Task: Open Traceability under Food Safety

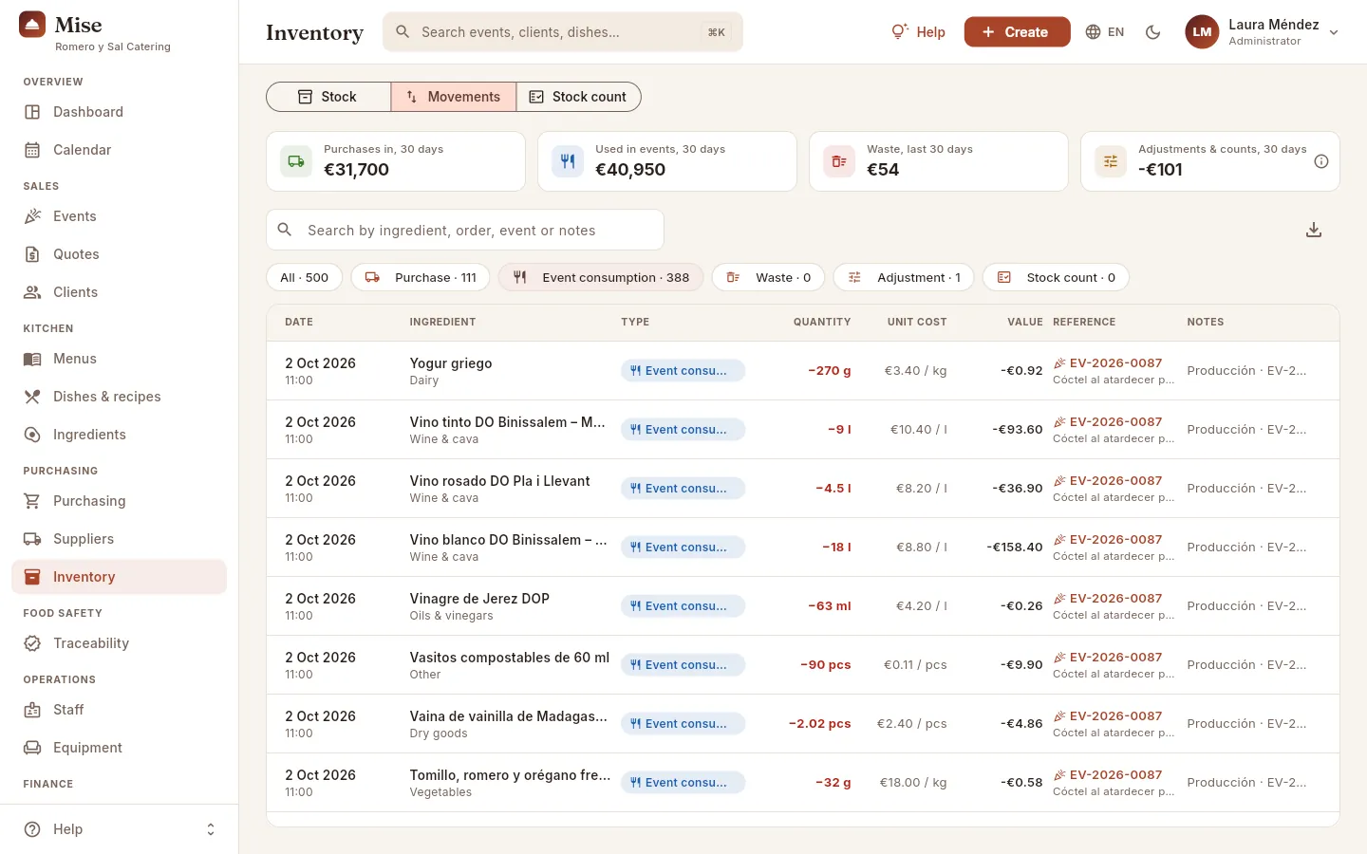Action: [x=119, y=643]
